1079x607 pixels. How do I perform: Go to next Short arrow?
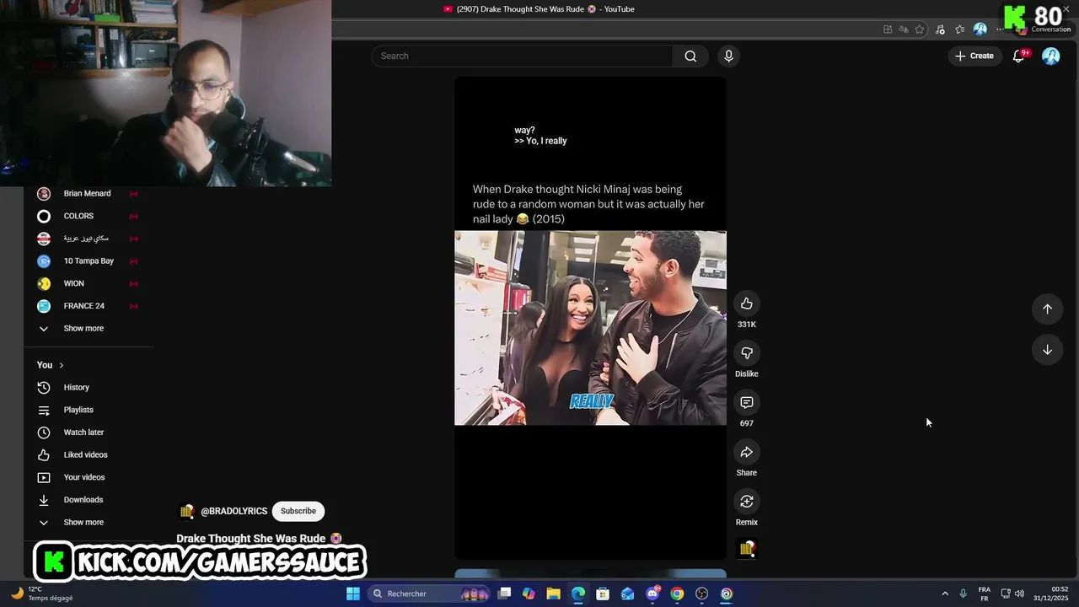click(1047, 350)
